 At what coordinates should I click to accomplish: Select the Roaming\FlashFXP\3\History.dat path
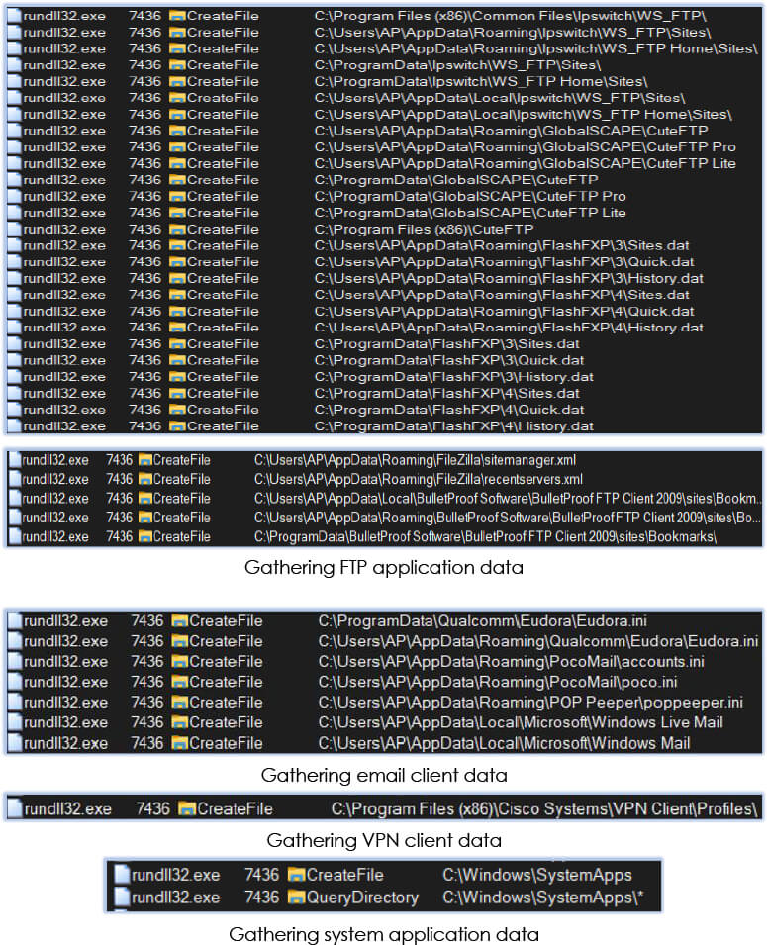[509, 278]
